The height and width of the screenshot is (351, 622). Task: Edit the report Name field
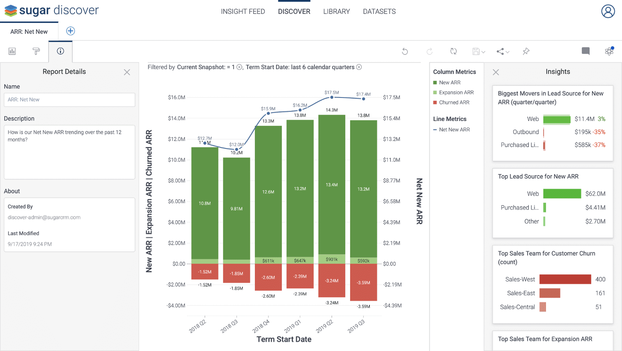point(69,100)
